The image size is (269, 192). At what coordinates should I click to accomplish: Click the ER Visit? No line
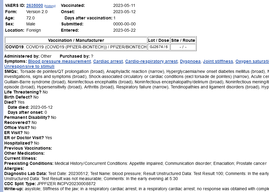tap(17, 133)
